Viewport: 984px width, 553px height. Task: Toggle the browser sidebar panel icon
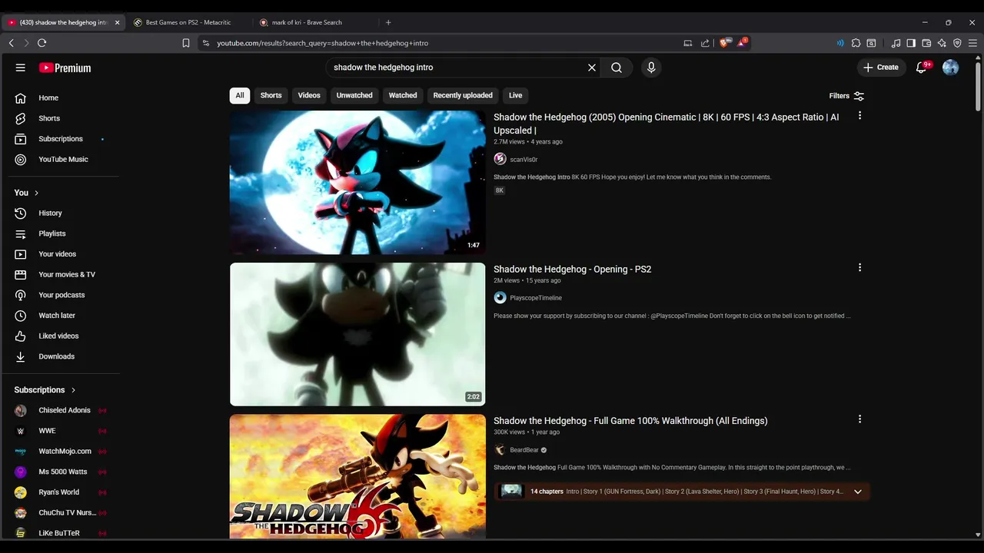[911, 43]
